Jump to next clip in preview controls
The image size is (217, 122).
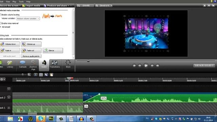tap(157, 65)
